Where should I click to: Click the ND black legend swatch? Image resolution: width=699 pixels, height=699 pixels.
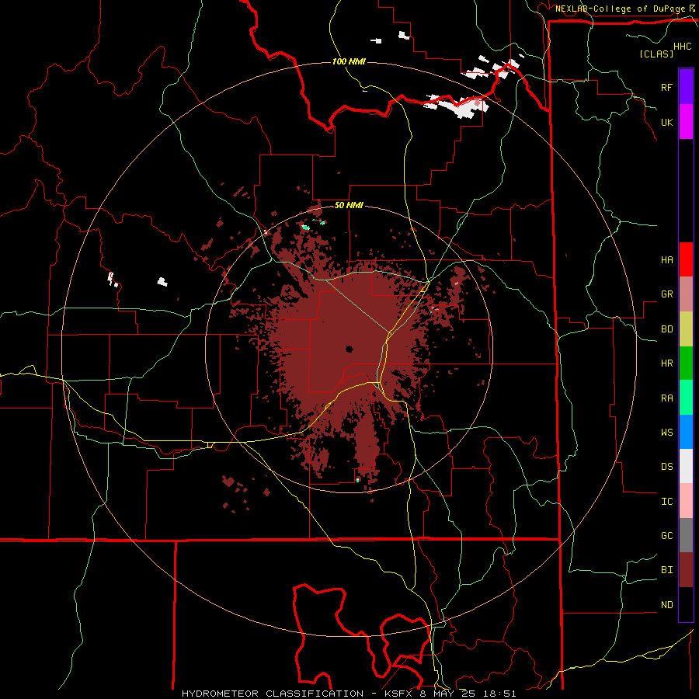point(686,604)
